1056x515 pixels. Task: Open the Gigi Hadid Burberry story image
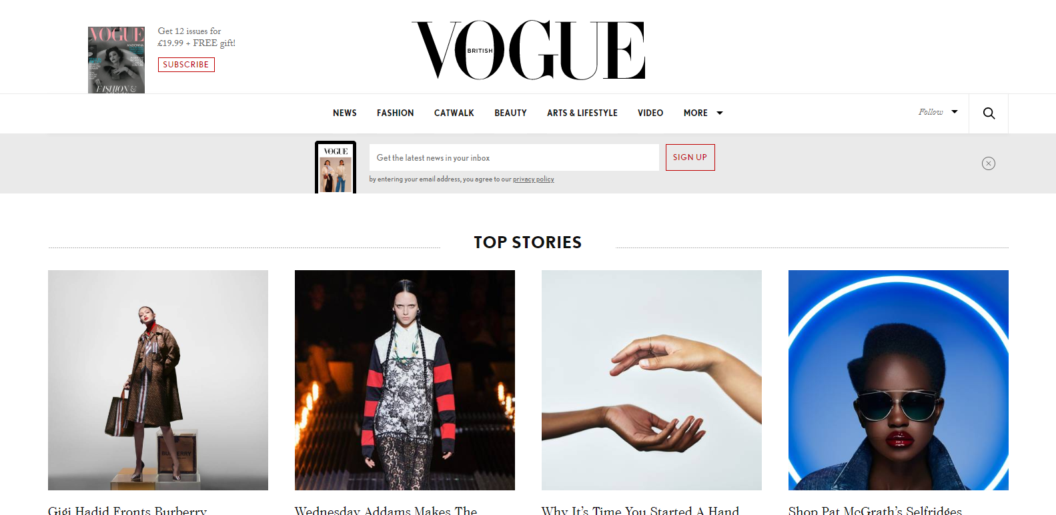158,380
